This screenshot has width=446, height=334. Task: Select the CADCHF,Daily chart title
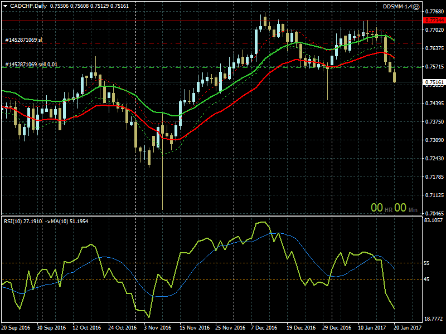tap(28, 6)
